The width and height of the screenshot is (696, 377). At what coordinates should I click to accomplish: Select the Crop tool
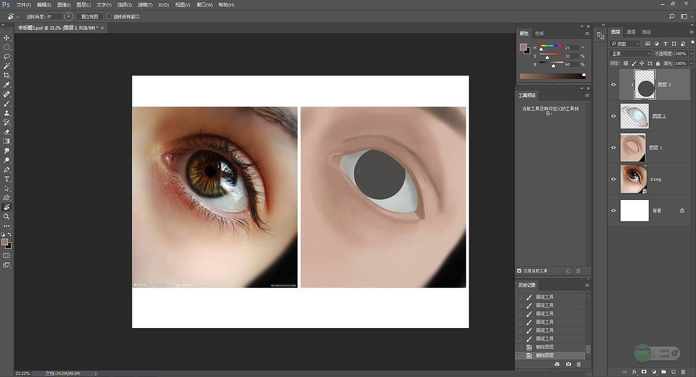coord(7,76)
